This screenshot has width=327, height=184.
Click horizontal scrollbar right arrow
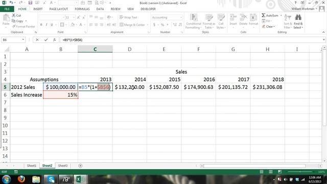click(x=320, y=166)
